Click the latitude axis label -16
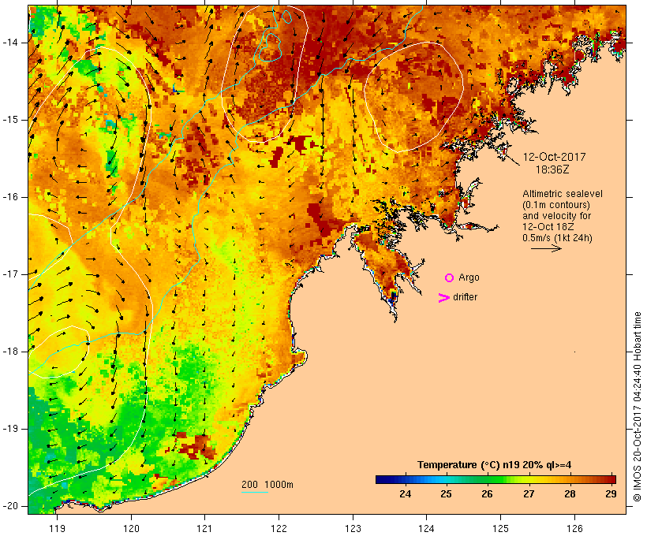 [x=10, y=197]
